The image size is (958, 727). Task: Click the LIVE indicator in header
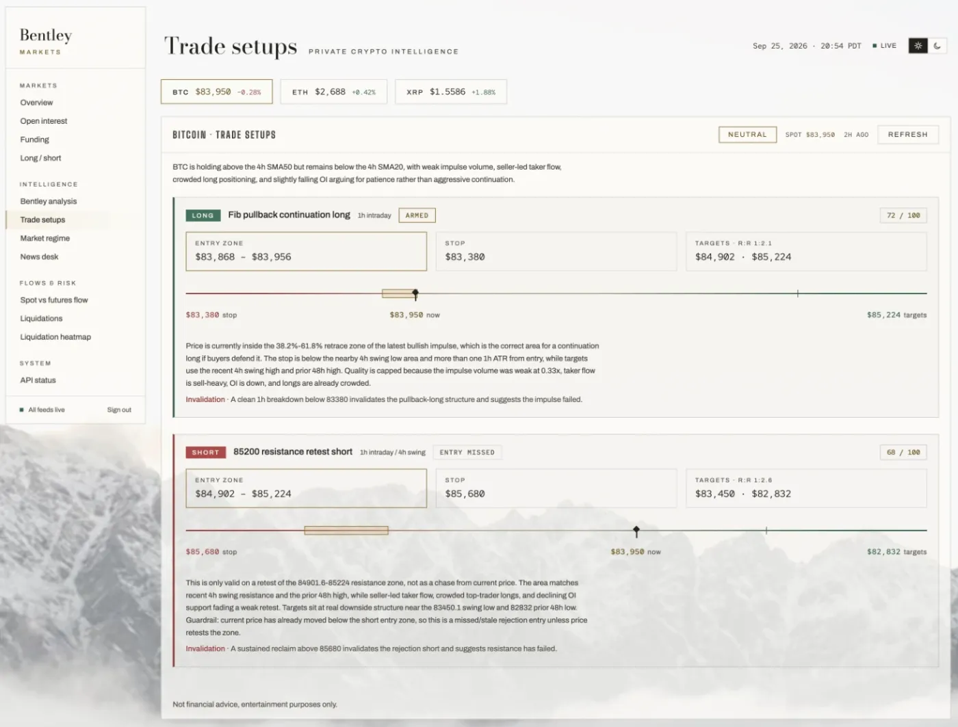click(x=885, y=46)
